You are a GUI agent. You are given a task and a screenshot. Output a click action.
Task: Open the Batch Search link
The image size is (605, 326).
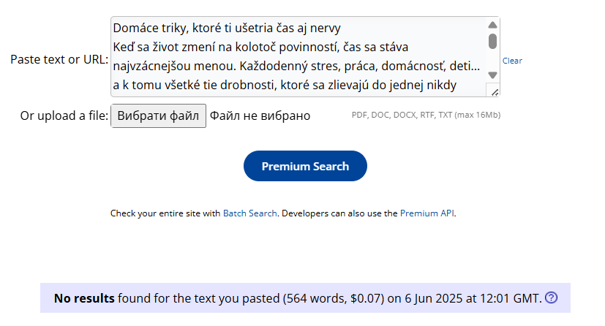[250, 213]
